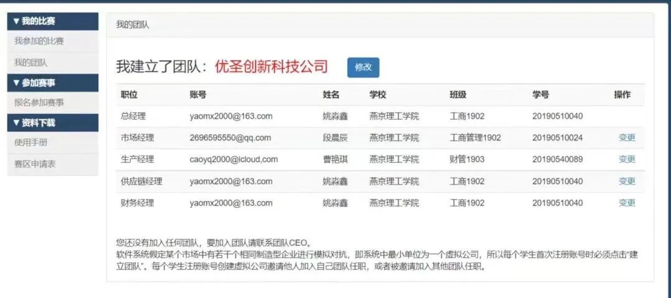Click 变更 for 财务经理 row
671x298 pixels.
627,203
